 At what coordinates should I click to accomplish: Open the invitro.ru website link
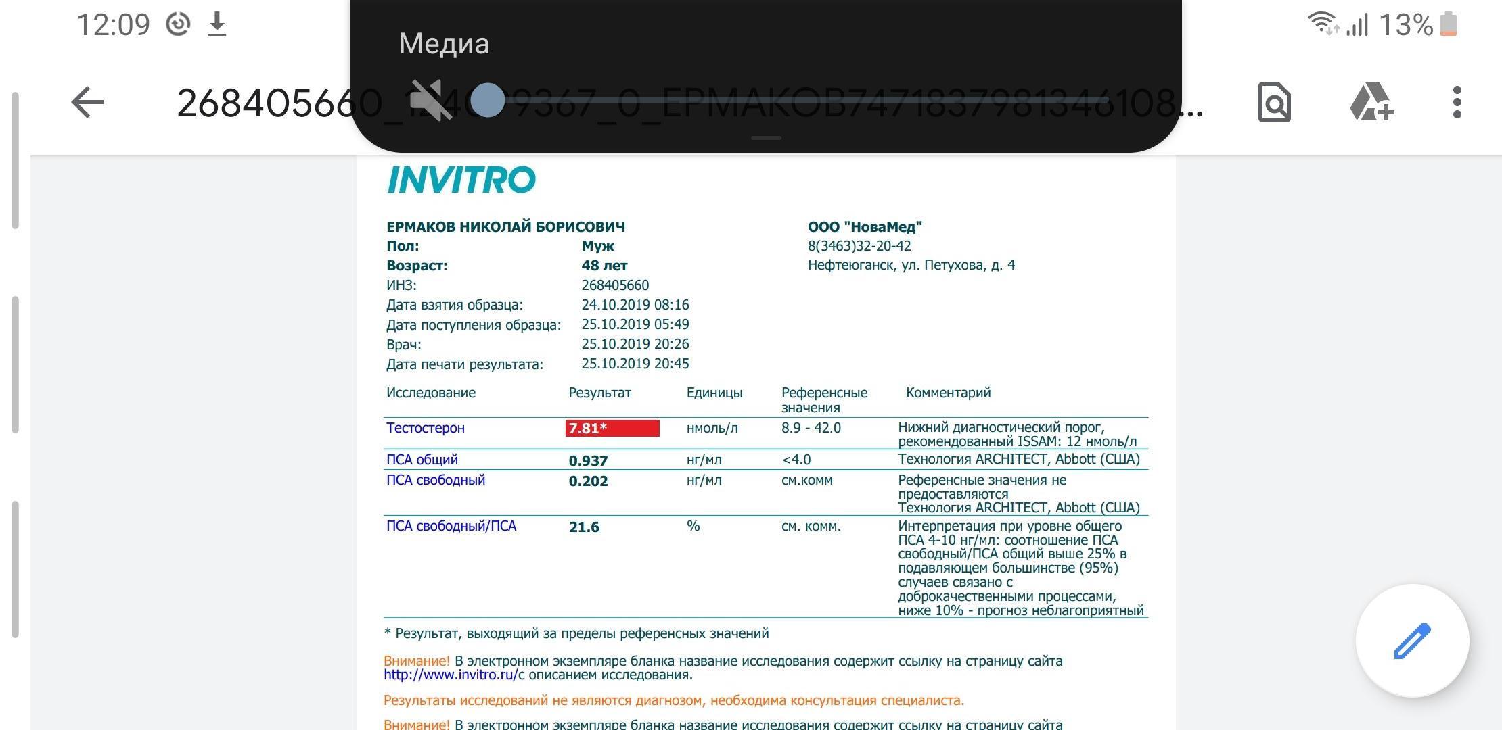(x=450, y=675)
